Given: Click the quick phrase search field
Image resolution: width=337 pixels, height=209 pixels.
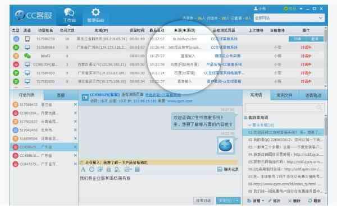Looking at the screenshot, I should click(284, 108).
